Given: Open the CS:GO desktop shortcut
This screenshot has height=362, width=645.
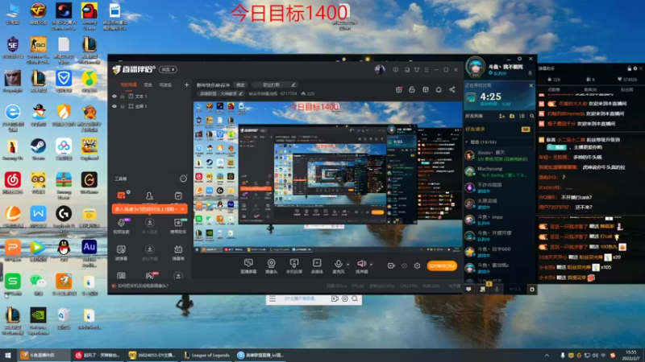Looking at the screenshot, I should pyautogui.click(x=38, y=45).
